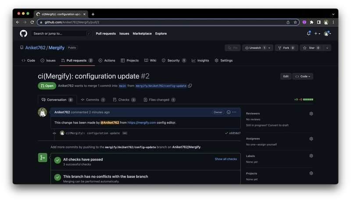Open the Actions tab
The width and height of the screenshot is (351, 201).
107,61
